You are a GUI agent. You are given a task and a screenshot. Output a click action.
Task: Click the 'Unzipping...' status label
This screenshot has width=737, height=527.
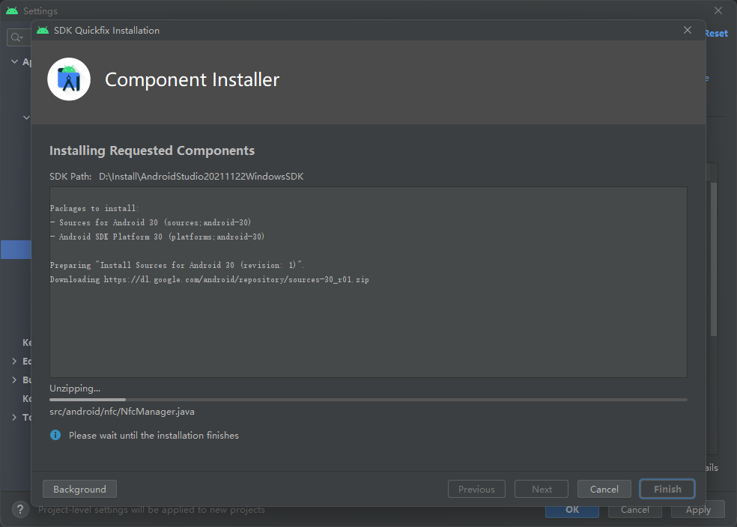click(75, 389)
